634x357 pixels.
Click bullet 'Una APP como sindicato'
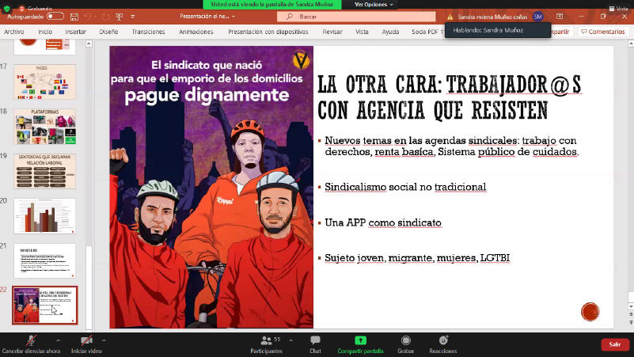383,222
